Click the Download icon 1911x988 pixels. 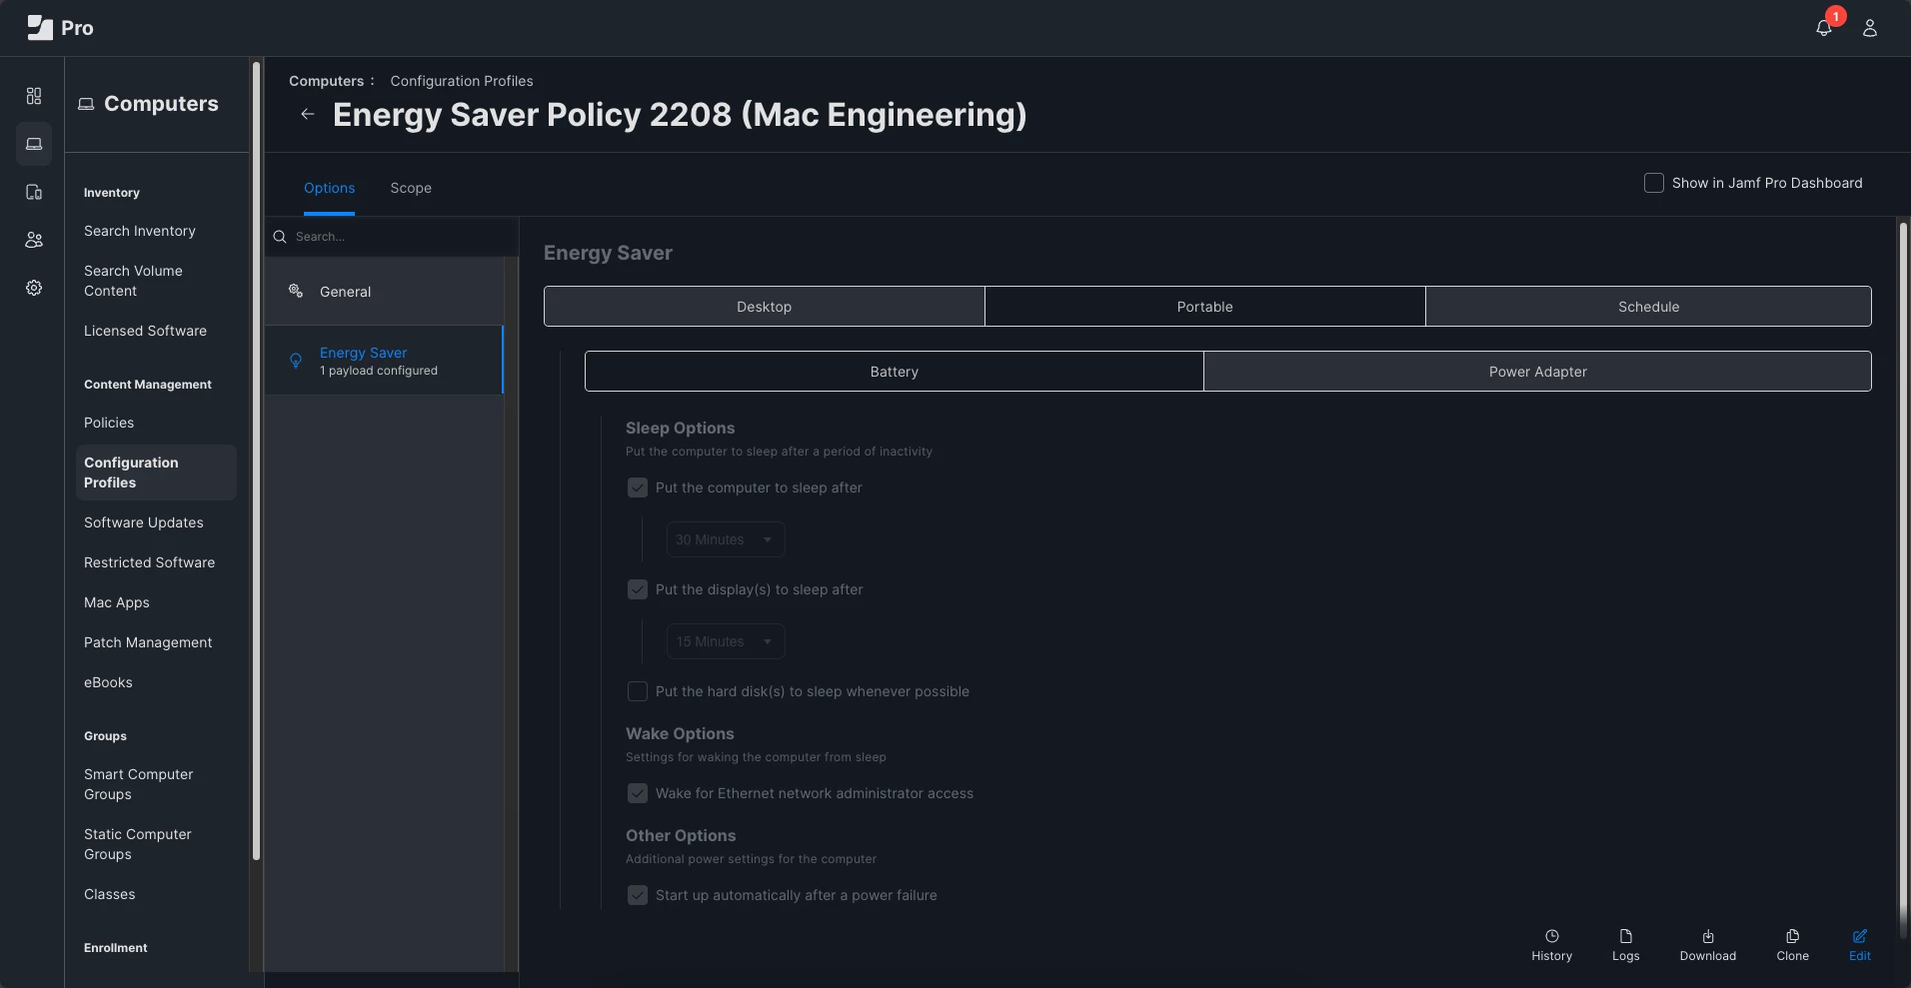click(1708, 936)
